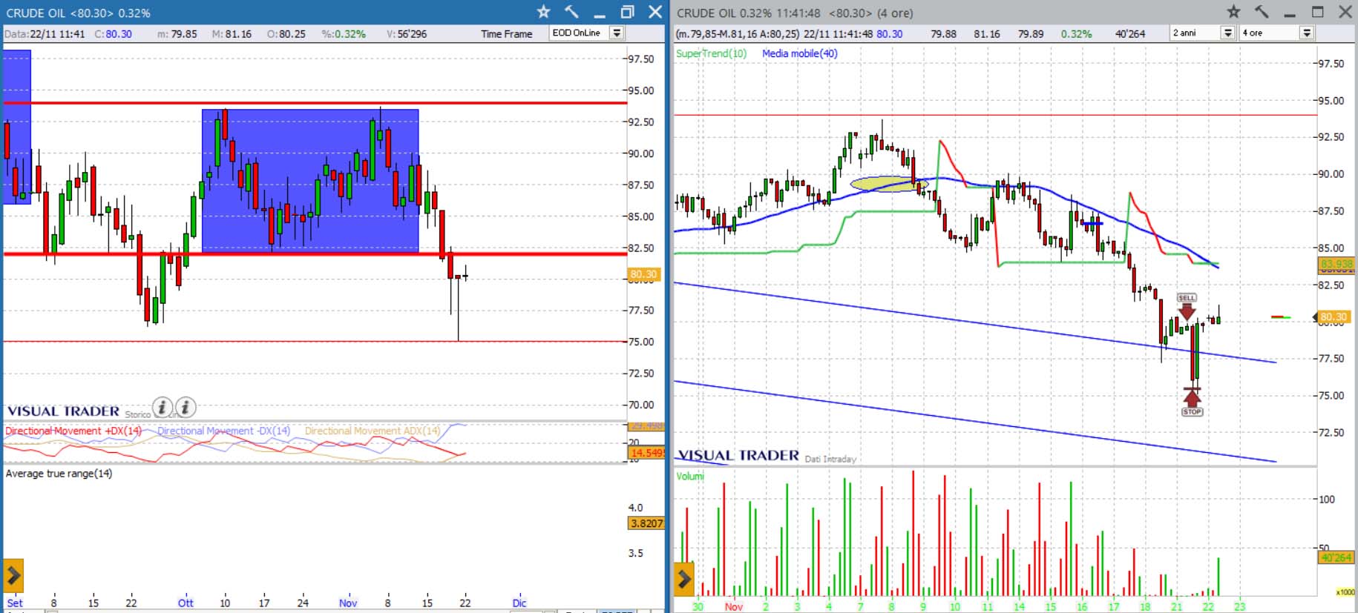Click the yellow arrow button in right volume panel
Viewport: 1358px width, 613px height.
pos(684,579)
